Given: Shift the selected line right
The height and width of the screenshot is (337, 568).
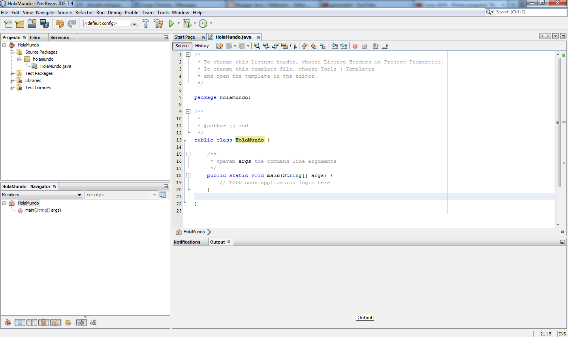Looking at the screenshot, I should tap(344, 46).
